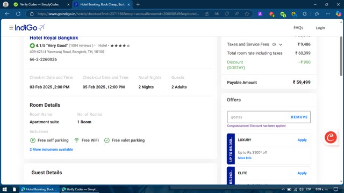Click the Free WiFi inclusion
Viewport: 344px width, 193px height.
(87, 140)
